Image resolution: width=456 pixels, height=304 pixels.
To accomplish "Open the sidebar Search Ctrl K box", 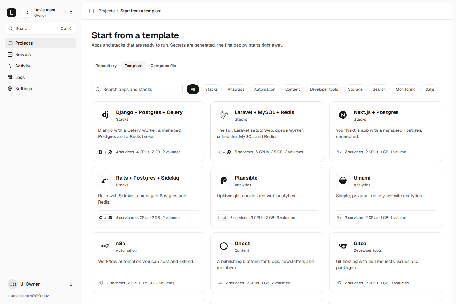I will 41,28.
